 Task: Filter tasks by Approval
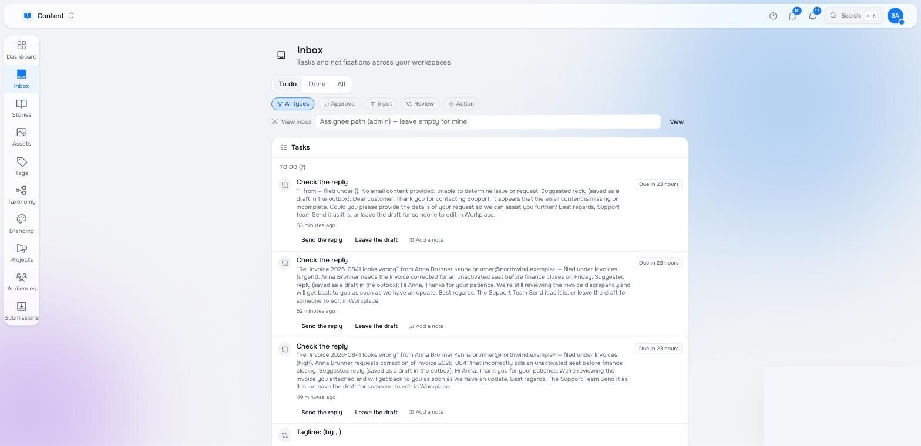pos(340,104)
